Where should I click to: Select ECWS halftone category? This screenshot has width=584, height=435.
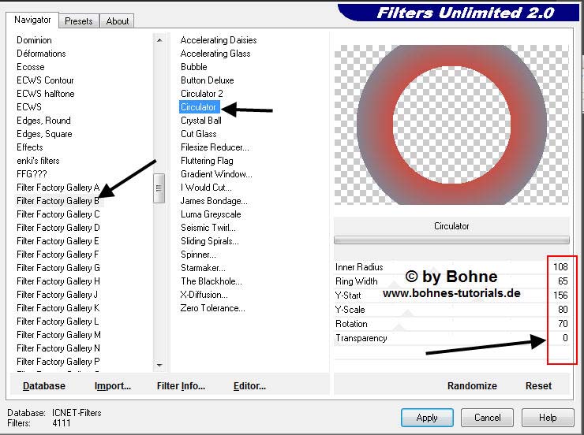point(45,94)
